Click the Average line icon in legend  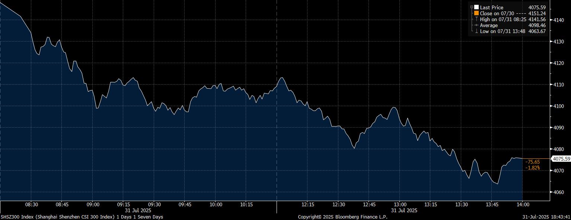click(476, 25)
